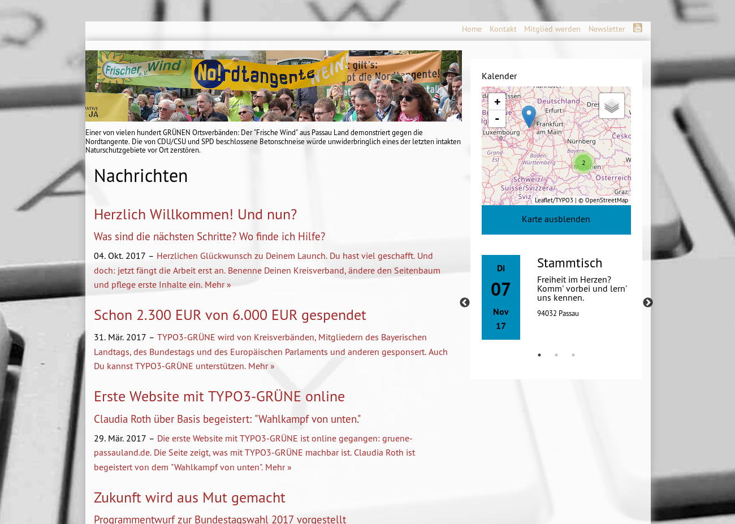Click subheading Was sind die nächsten Schritte?
Screen dimensions: 735x524
[209, 236]
